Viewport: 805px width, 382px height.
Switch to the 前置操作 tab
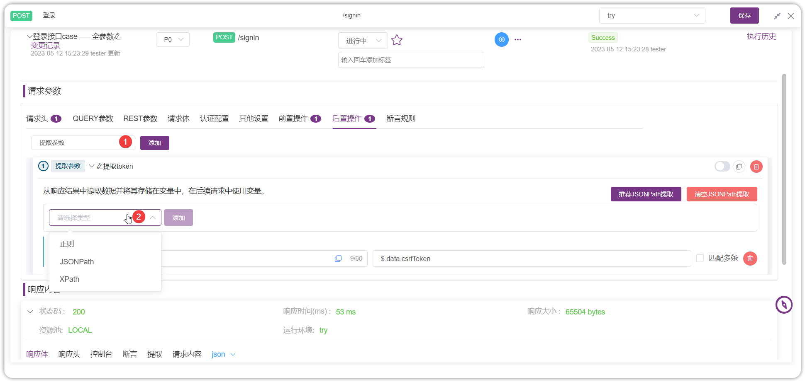tap(300, 118)
